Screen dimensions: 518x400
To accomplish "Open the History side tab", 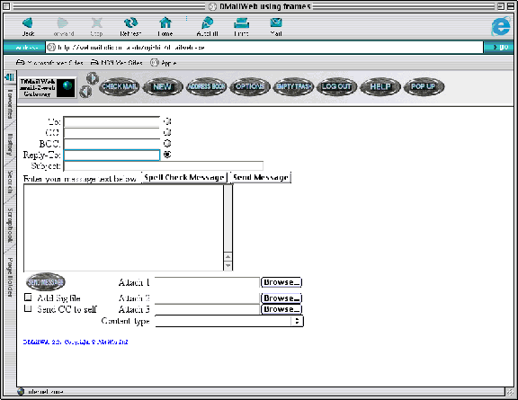I will point(10,145).
